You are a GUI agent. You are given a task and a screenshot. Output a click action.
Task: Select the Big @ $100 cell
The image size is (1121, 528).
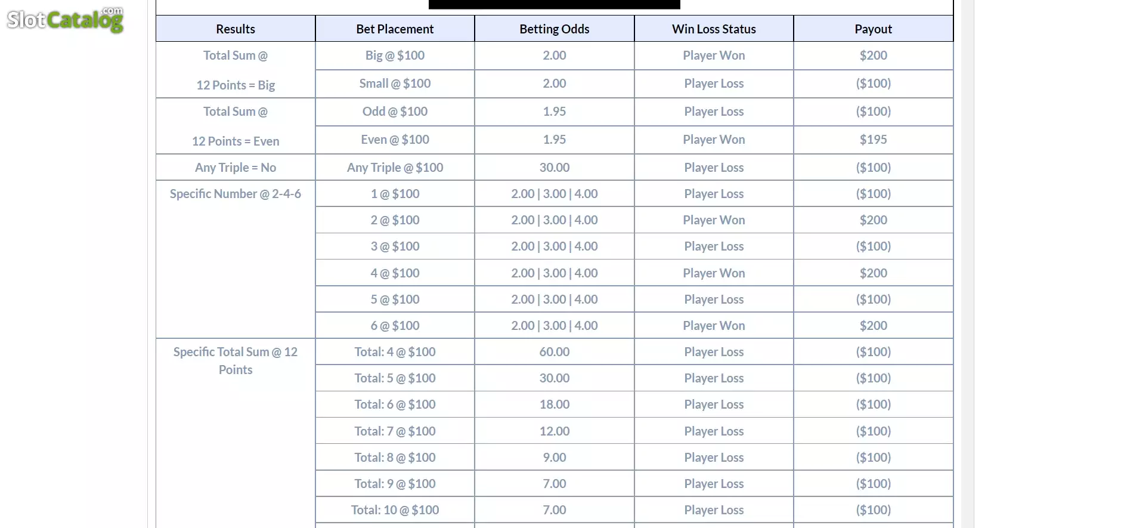tap(395, 55)
